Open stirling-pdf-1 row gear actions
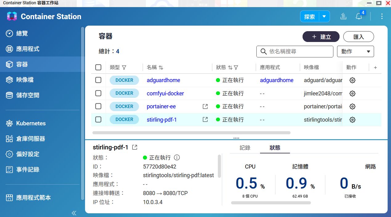Viewport: 391px width, 217px height. tap(352, 119)
